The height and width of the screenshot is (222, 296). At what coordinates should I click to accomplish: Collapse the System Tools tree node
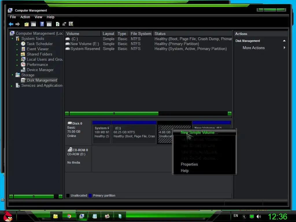click(12, 39)
